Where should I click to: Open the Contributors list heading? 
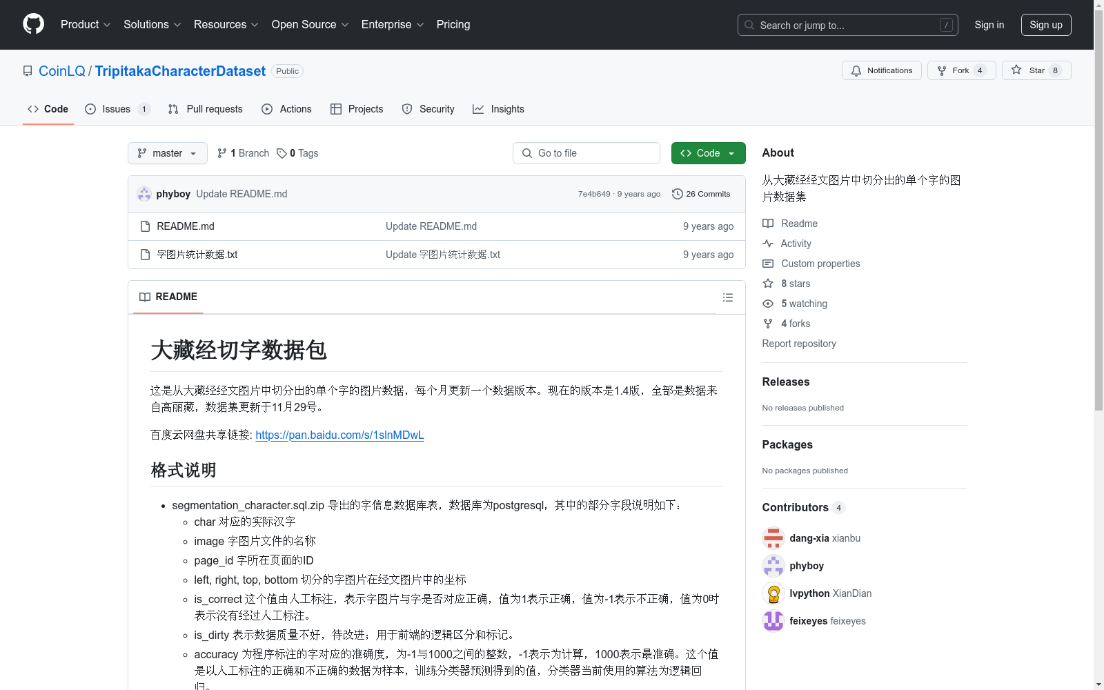tap(804, 507)
